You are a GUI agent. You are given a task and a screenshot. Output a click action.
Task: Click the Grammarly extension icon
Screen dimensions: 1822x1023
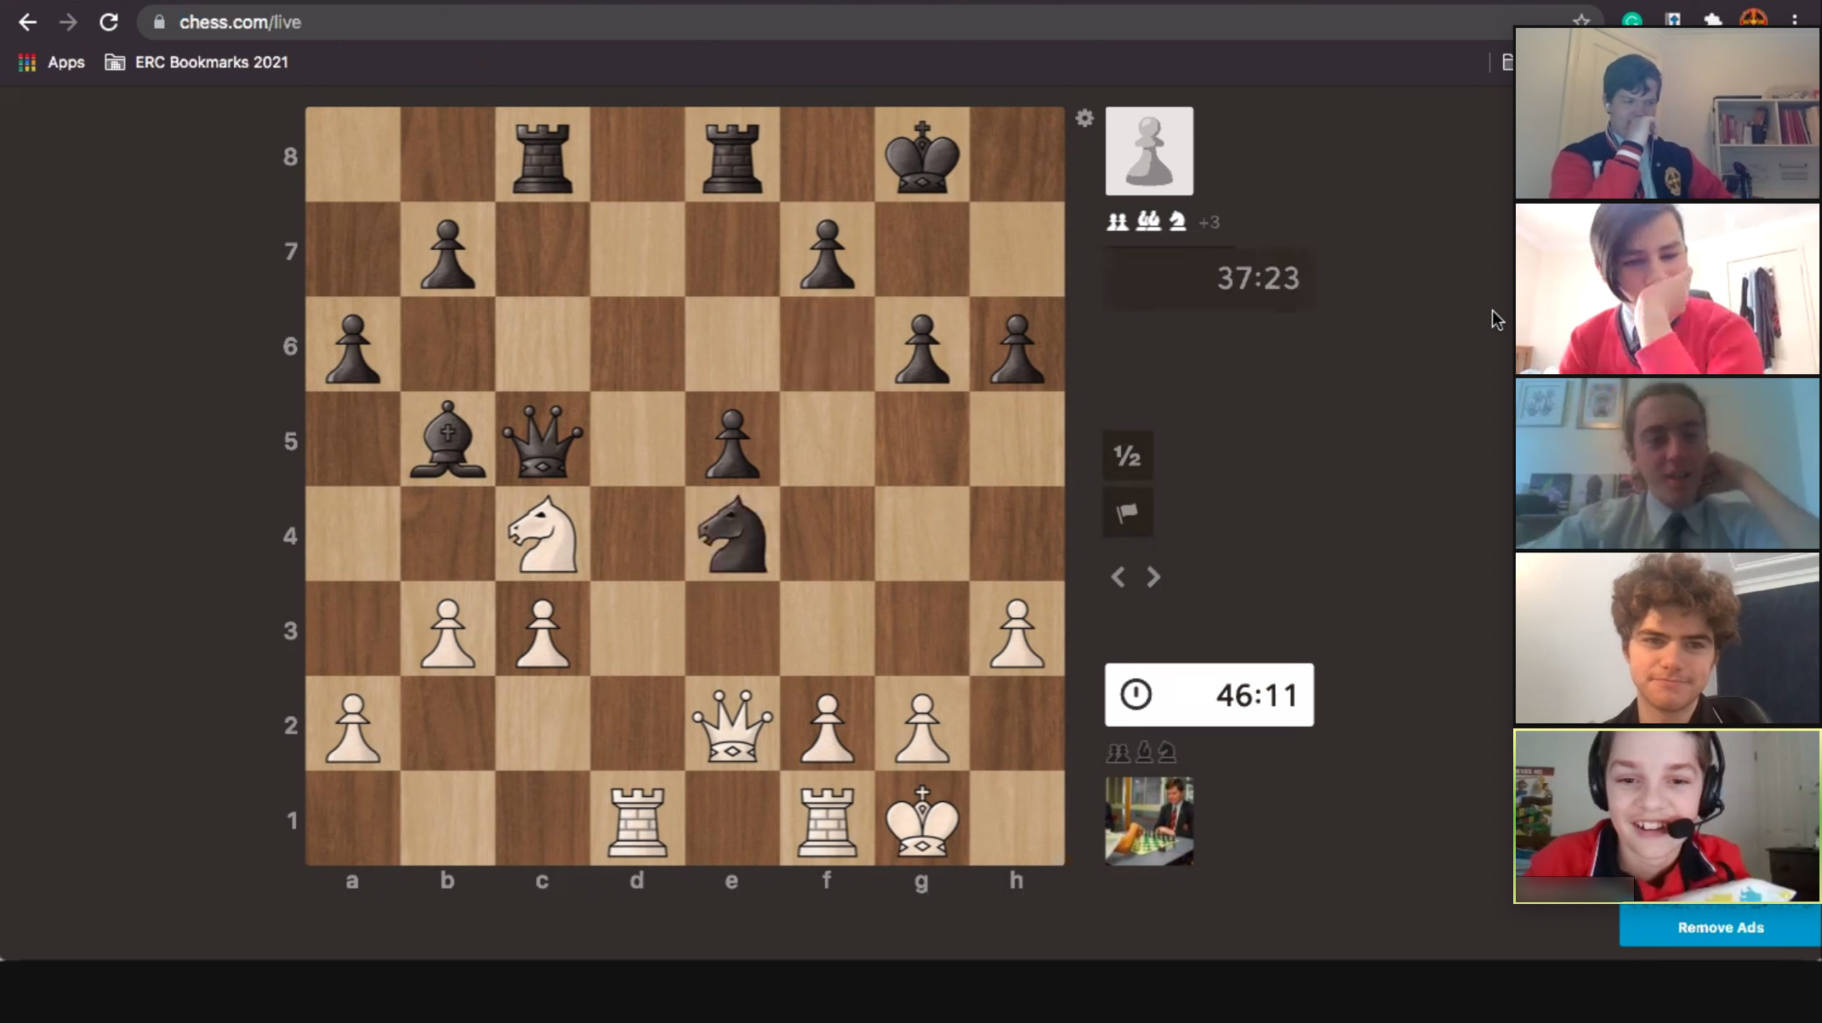(x=1632, y=20)
